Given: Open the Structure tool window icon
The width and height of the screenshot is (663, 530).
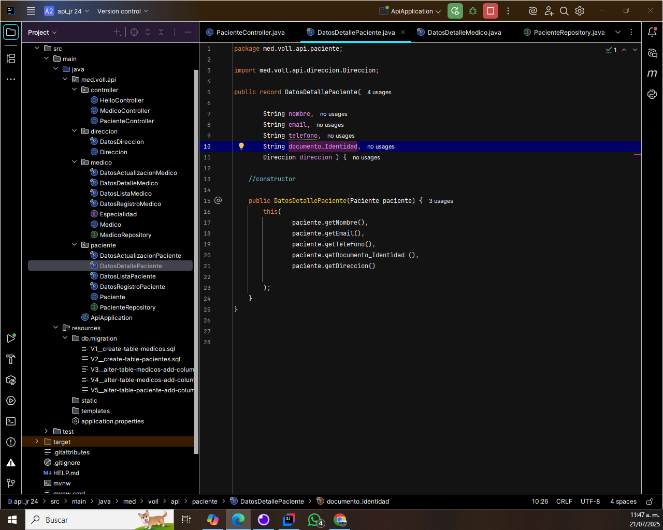Looking at the screenshot, I should pos(11,58).
